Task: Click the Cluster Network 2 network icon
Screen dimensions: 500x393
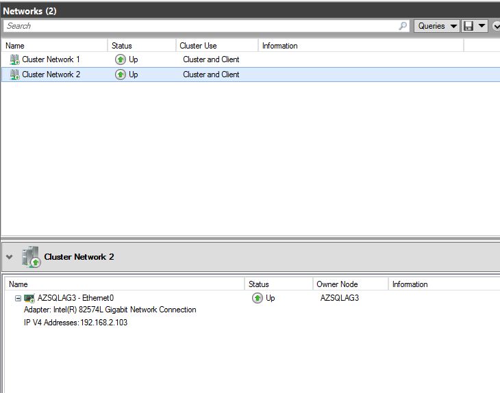Action: 14,74
